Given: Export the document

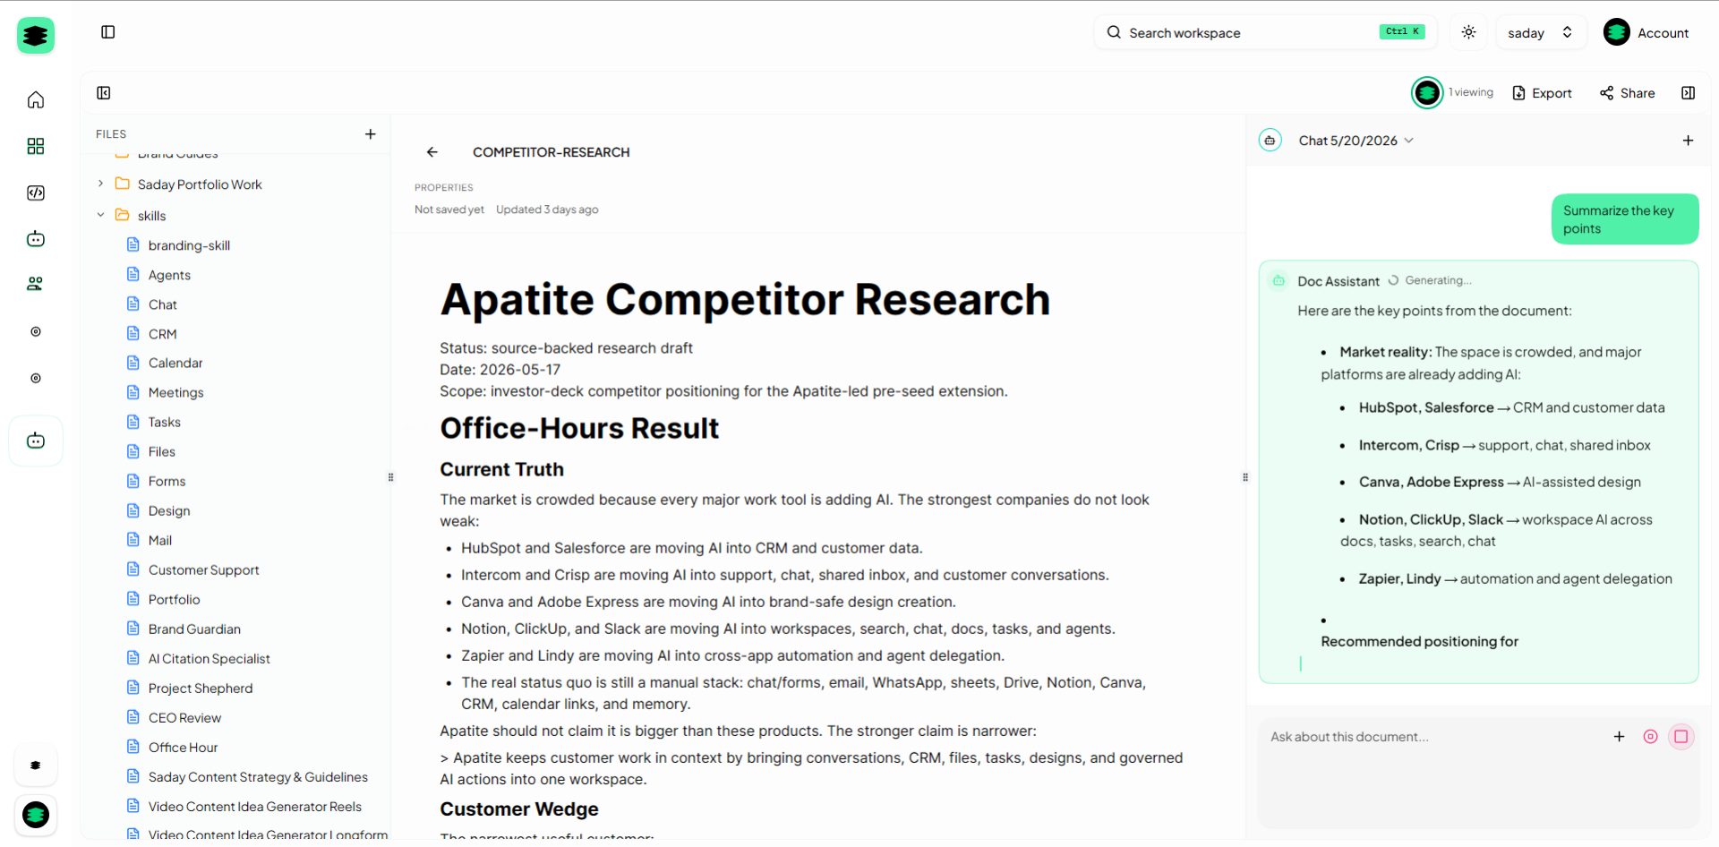Looking at the screenshot, I should click(x=1542, y=93).
